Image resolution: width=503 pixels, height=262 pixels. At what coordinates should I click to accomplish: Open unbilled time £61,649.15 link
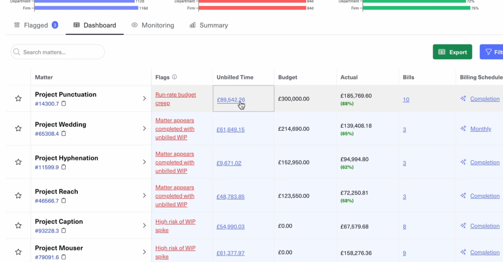pyautogui.click(x=230, y=130)
